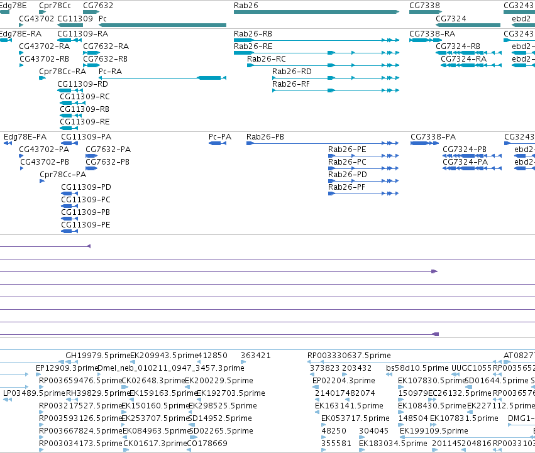Select transcript Rab26-RD
Viewport: 535px width, 453px height.
tap(292, 72)
